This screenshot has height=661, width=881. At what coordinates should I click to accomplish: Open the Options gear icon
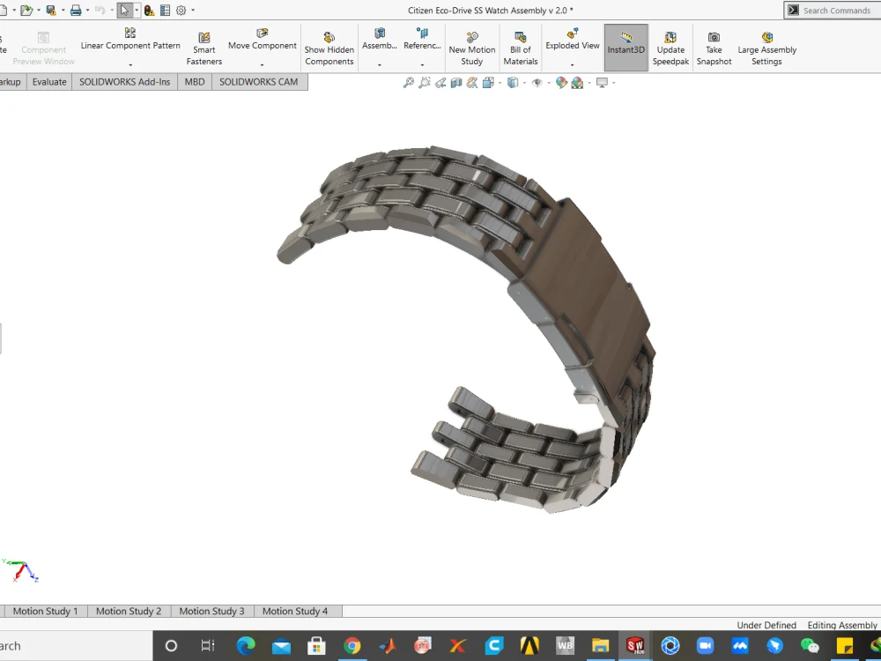click(x=181, y=10)
